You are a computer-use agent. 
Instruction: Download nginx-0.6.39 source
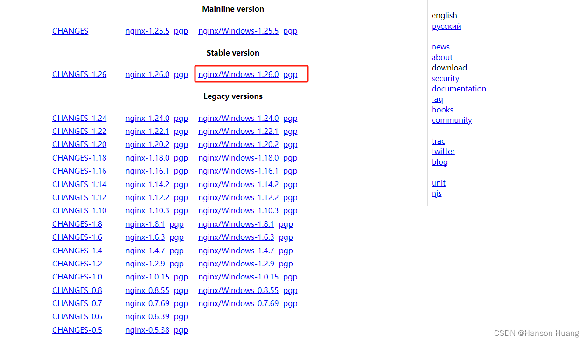point(147,316)
